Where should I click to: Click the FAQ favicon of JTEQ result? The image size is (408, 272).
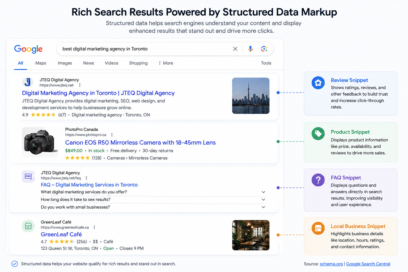coord(28,176)
